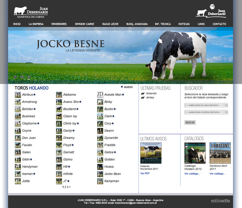
Task: Click the thumbnail beside Binky
Action: (x=100, y=102)
